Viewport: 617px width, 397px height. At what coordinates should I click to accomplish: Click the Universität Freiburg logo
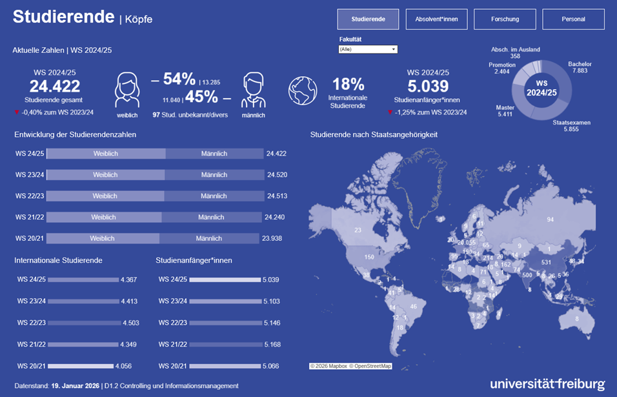(547, 383)
